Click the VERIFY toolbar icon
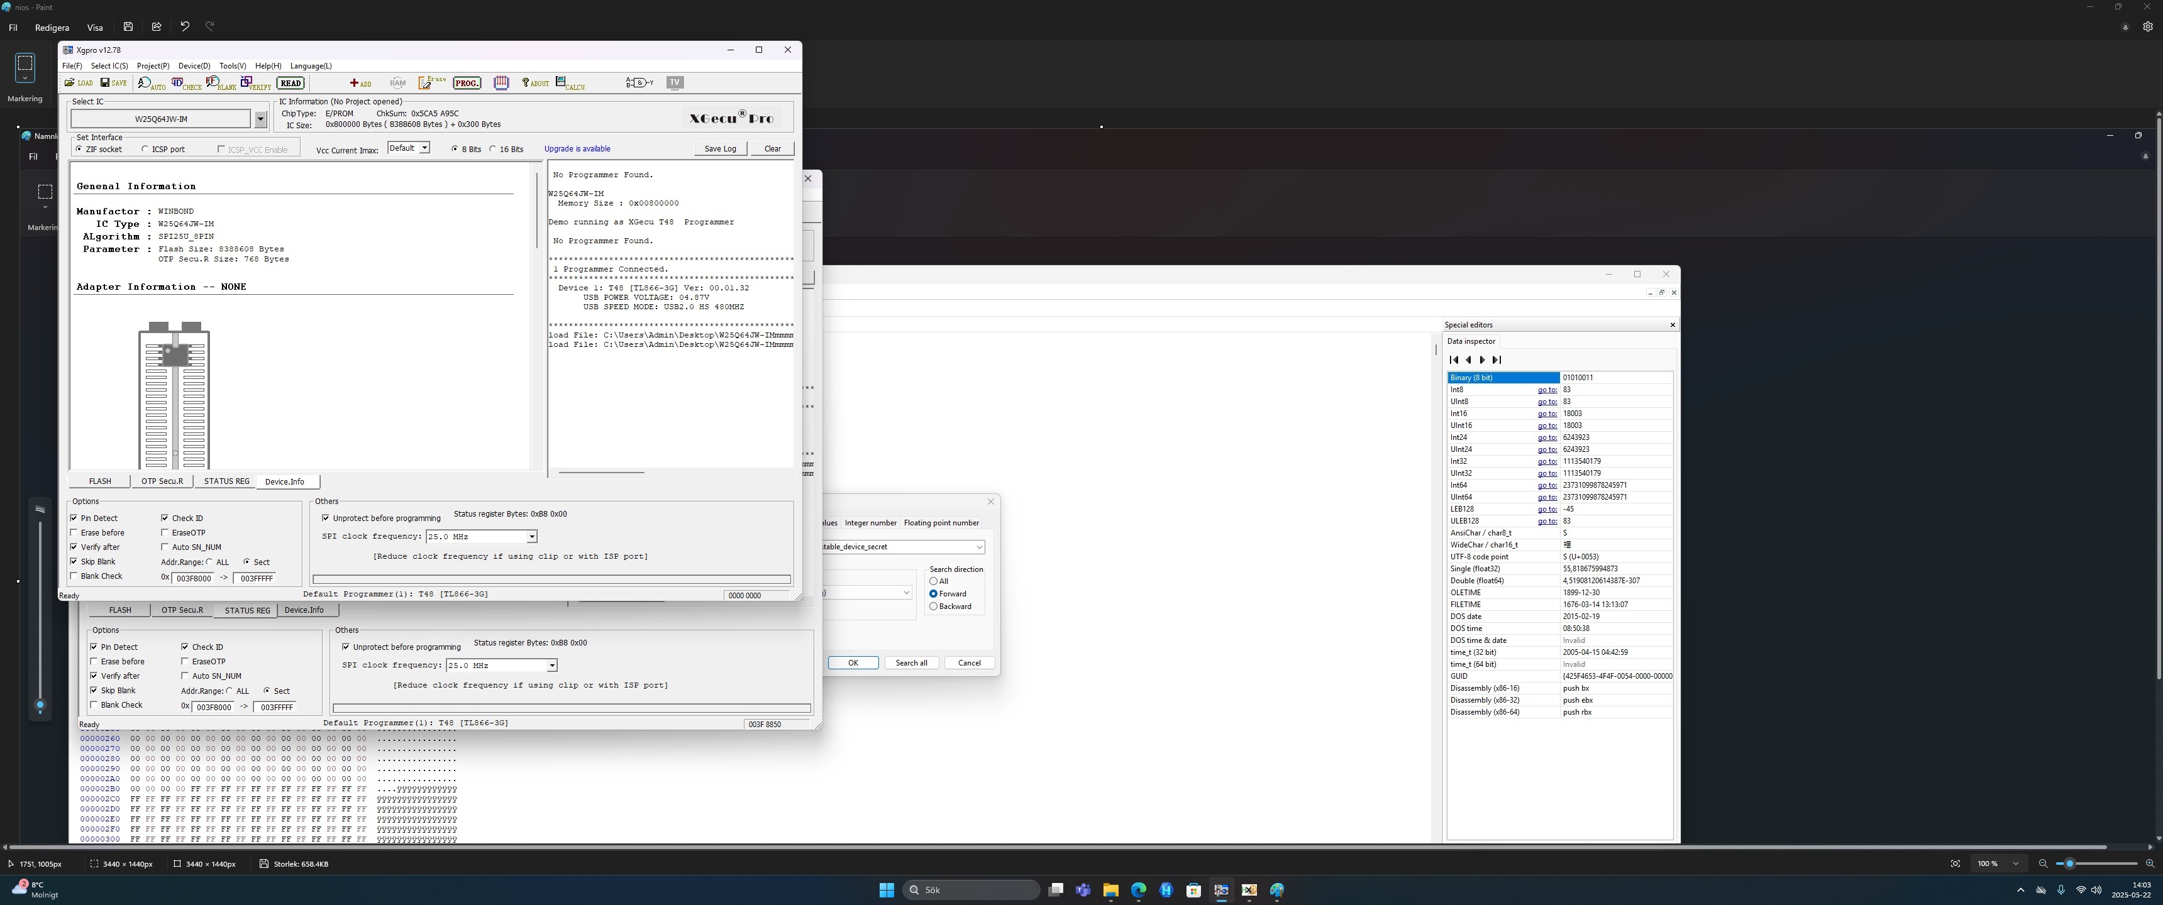The height and width of the screenshot is (905, 2163). coord(255,82)
